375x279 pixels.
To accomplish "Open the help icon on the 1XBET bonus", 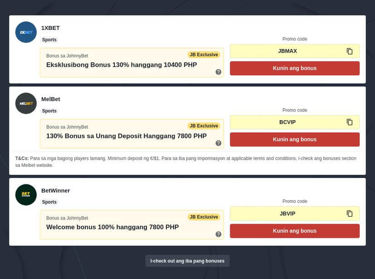I will pyautogui.click(x=218, y=71).
